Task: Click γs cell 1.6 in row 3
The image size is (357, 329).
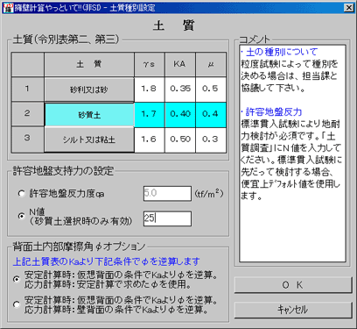Action: [x=150, y=139]
